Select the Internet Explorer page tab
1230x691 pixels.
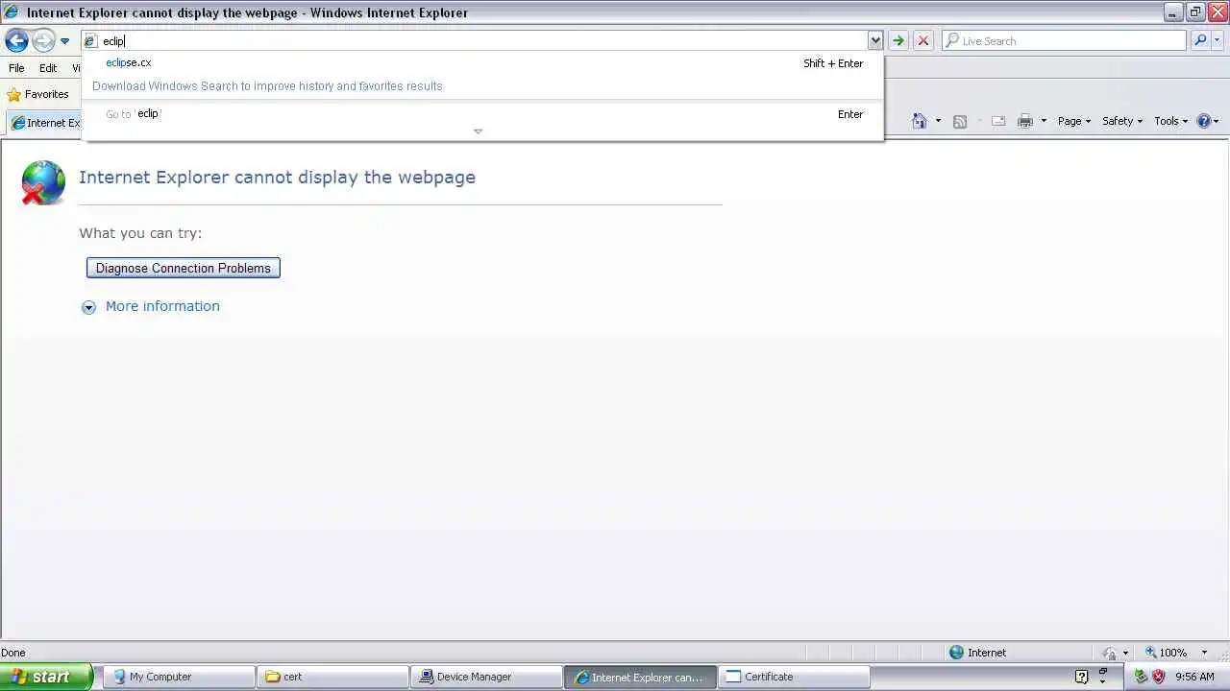pos(44,123)
